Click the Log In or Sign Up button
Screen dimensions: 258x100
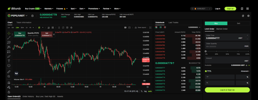point(227,90)
